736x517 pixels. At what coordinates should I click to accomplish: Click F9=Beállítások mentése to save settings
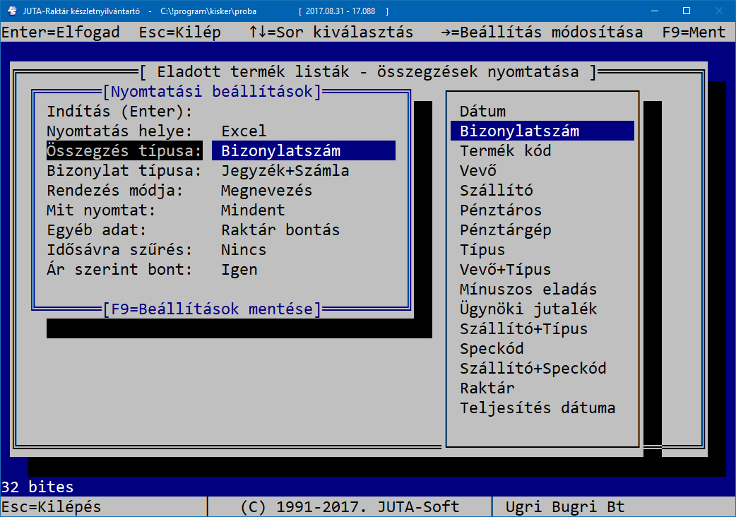point(212,309)
